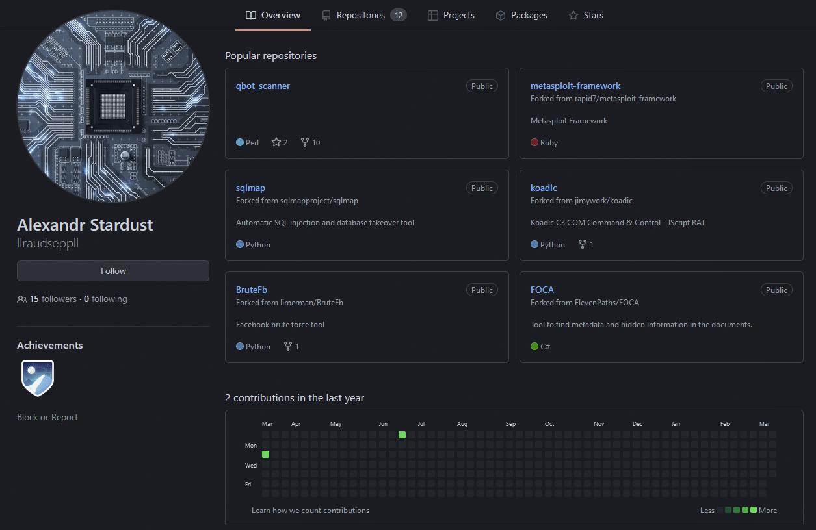The width and height of the screenshot is (816, 530).
Task: Click the table icon in Projects tab
Action: [433, 15]
